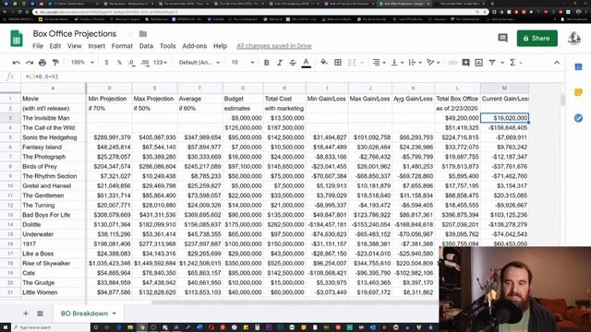Decrease decimal places button
The image size is (591, 332).
[x=131, y=63]
